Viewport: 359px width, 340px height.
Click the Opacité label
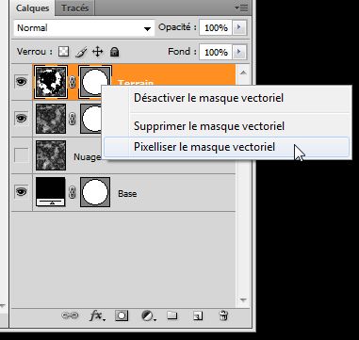click(x=177, y=27)
